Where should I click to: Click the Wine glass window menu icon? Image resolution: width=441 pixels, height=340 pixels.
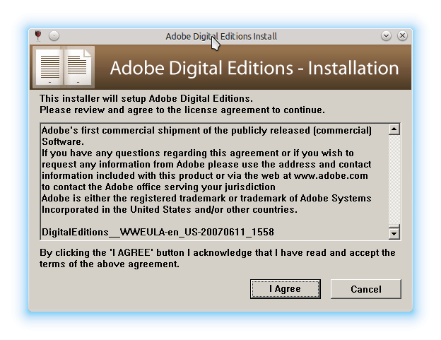coord(38,35)
